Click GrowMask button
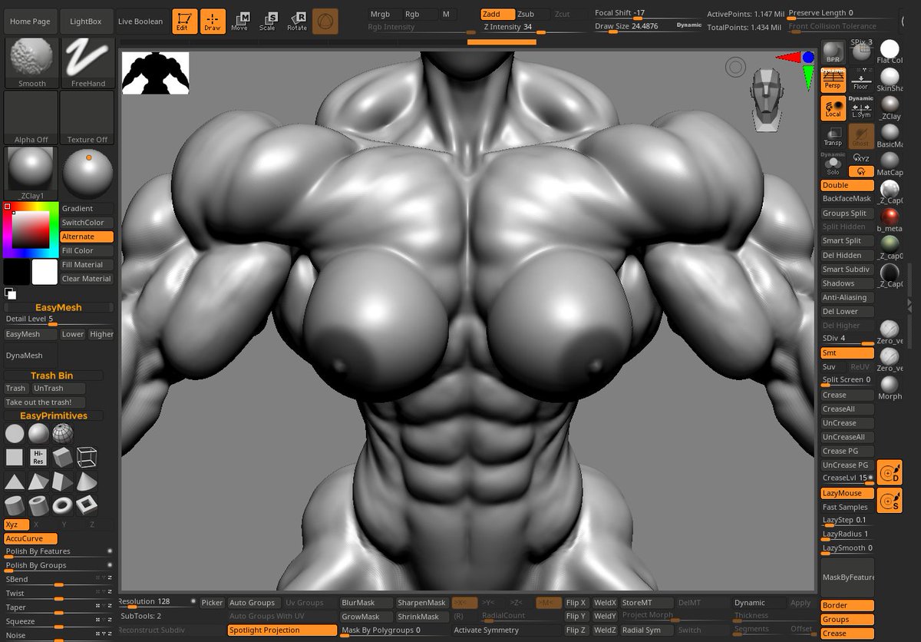921x642 pixels. pos(366,617)
